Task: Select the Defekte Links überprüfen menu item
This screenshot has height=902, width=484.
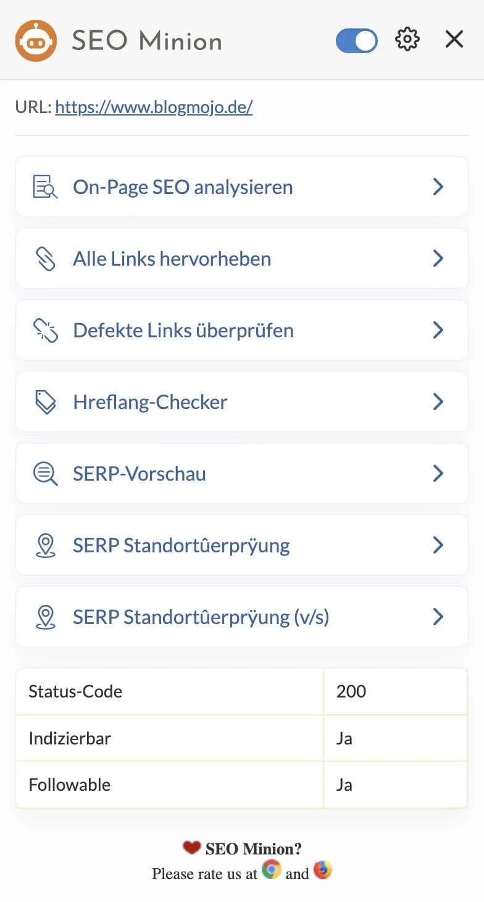Action: coord(183,330)
